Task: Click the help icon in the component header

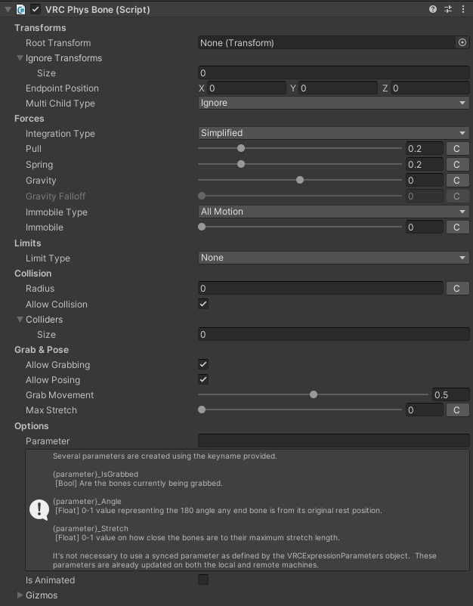Action: (431, 9)
